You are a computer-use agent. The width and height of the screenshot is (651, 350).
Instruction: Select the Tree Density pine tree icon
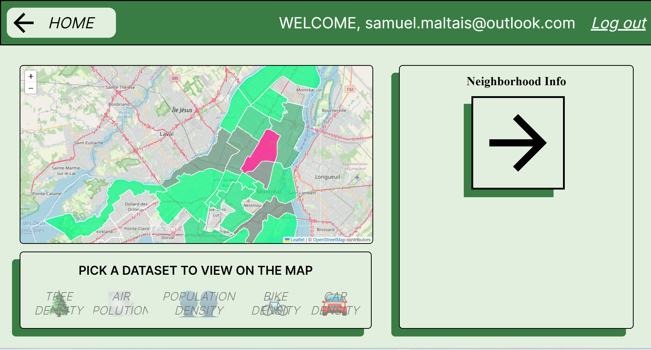pos(59,304)
